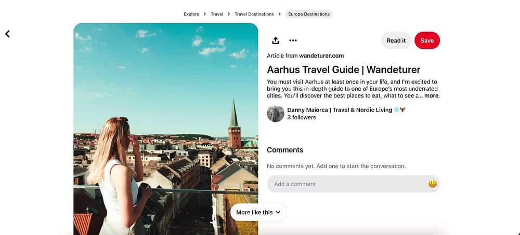The height and width of the screenshot is (235, 520).
Task: Open the emoji picker in comment box
Action: [432, 184]
